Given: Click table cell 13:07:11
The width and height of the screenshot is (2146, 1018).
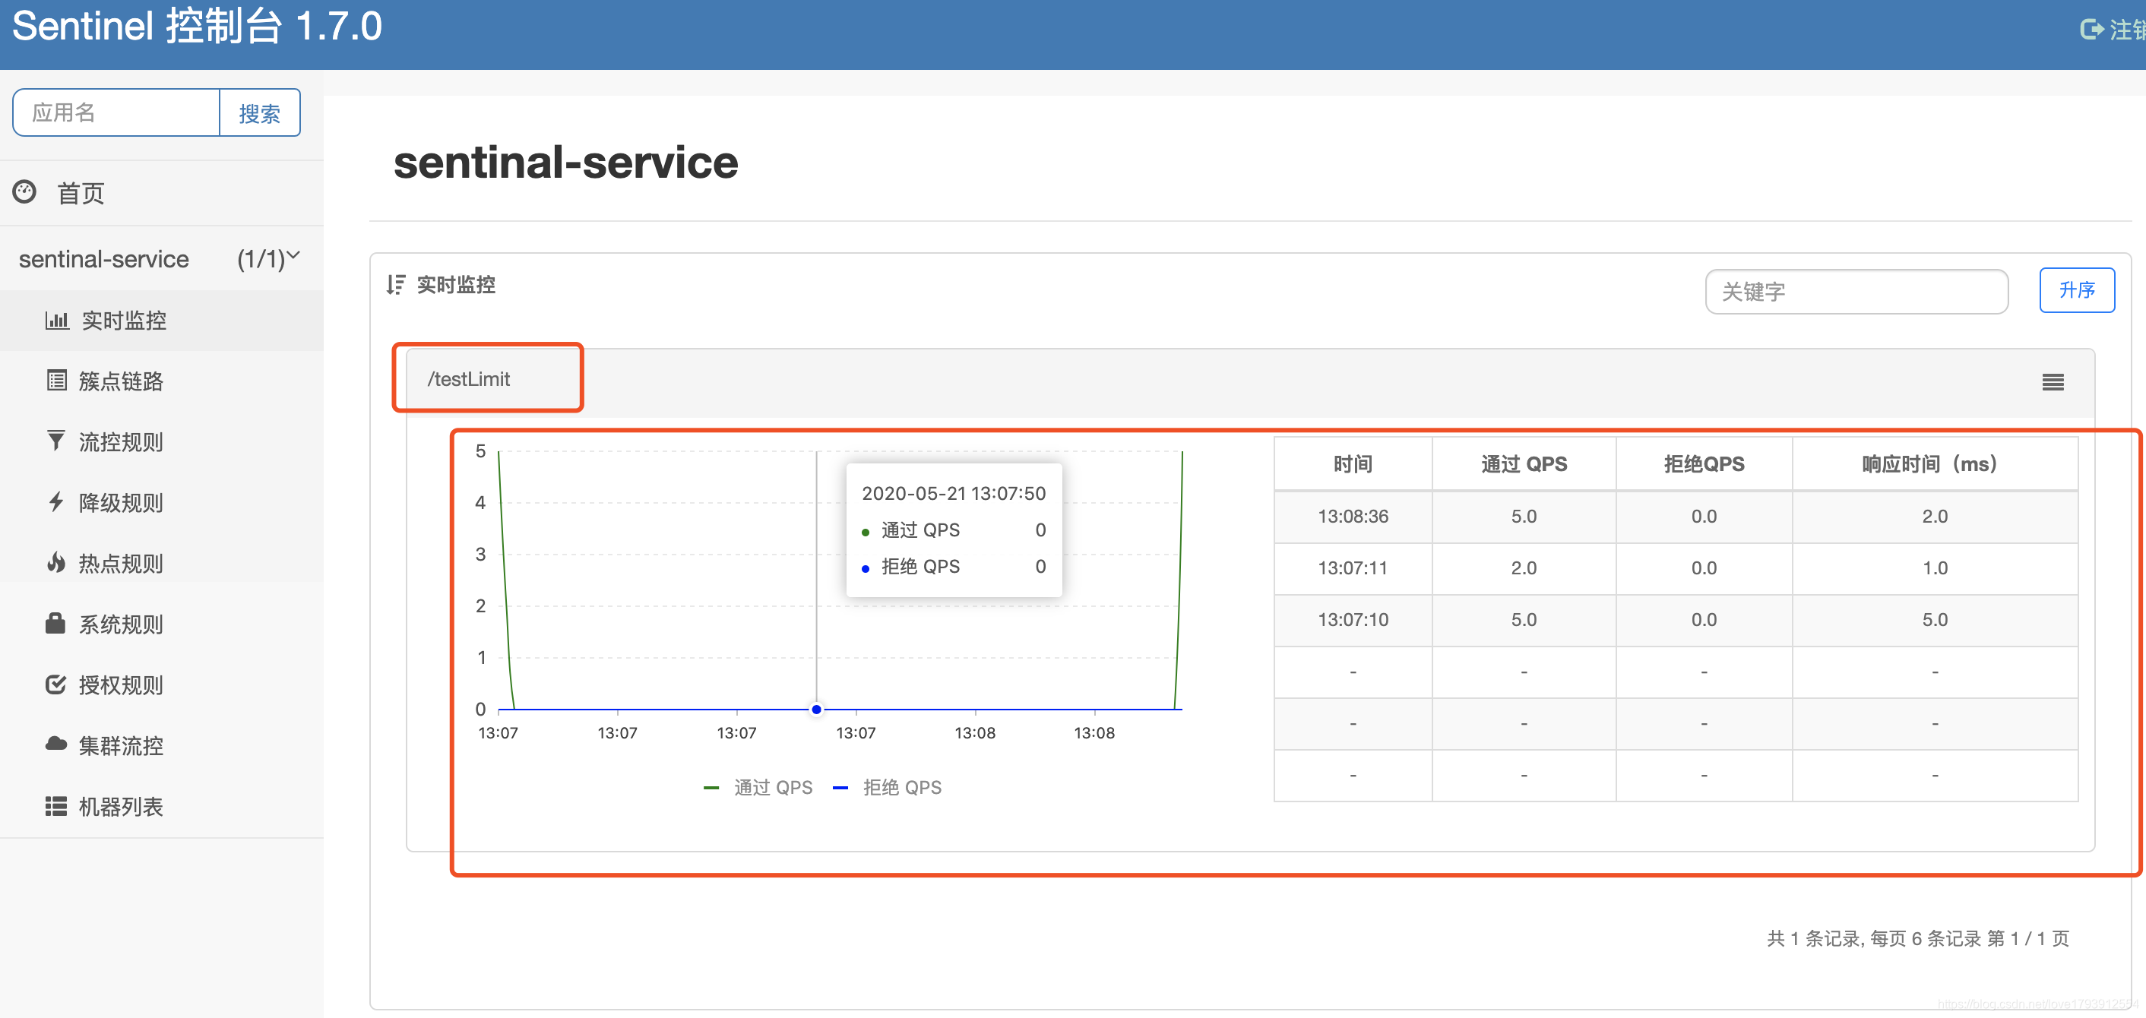Looking at the screenshot, I should [x=1353, y=568].
